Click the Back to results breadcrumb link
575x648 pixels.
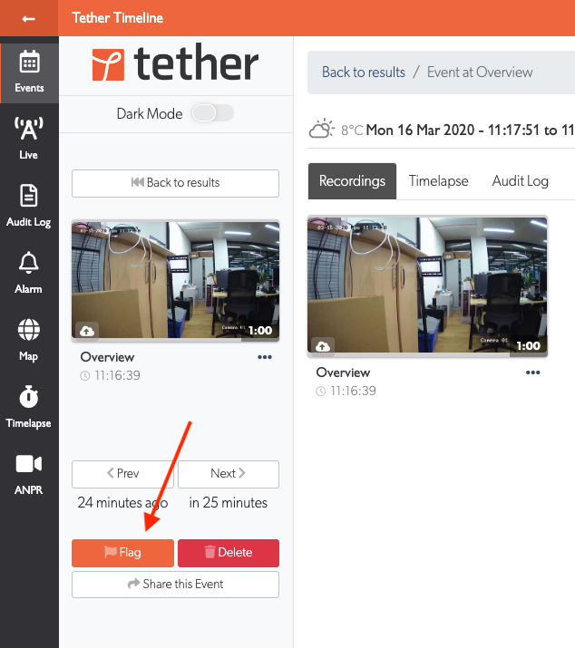tap(363, 73)
